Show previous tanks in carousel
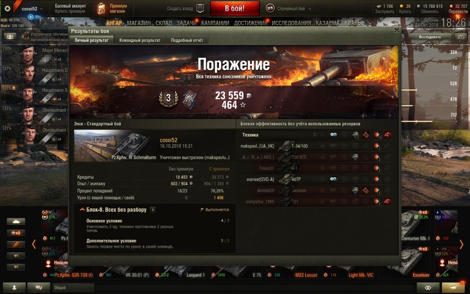This screenshot has width=470, height=294. pos(34,244)
